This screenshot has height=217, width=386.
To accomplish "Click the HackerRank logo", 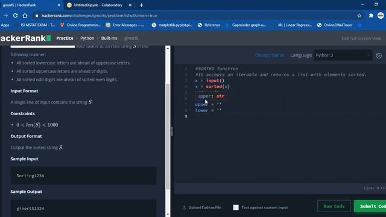I will 25,38.
